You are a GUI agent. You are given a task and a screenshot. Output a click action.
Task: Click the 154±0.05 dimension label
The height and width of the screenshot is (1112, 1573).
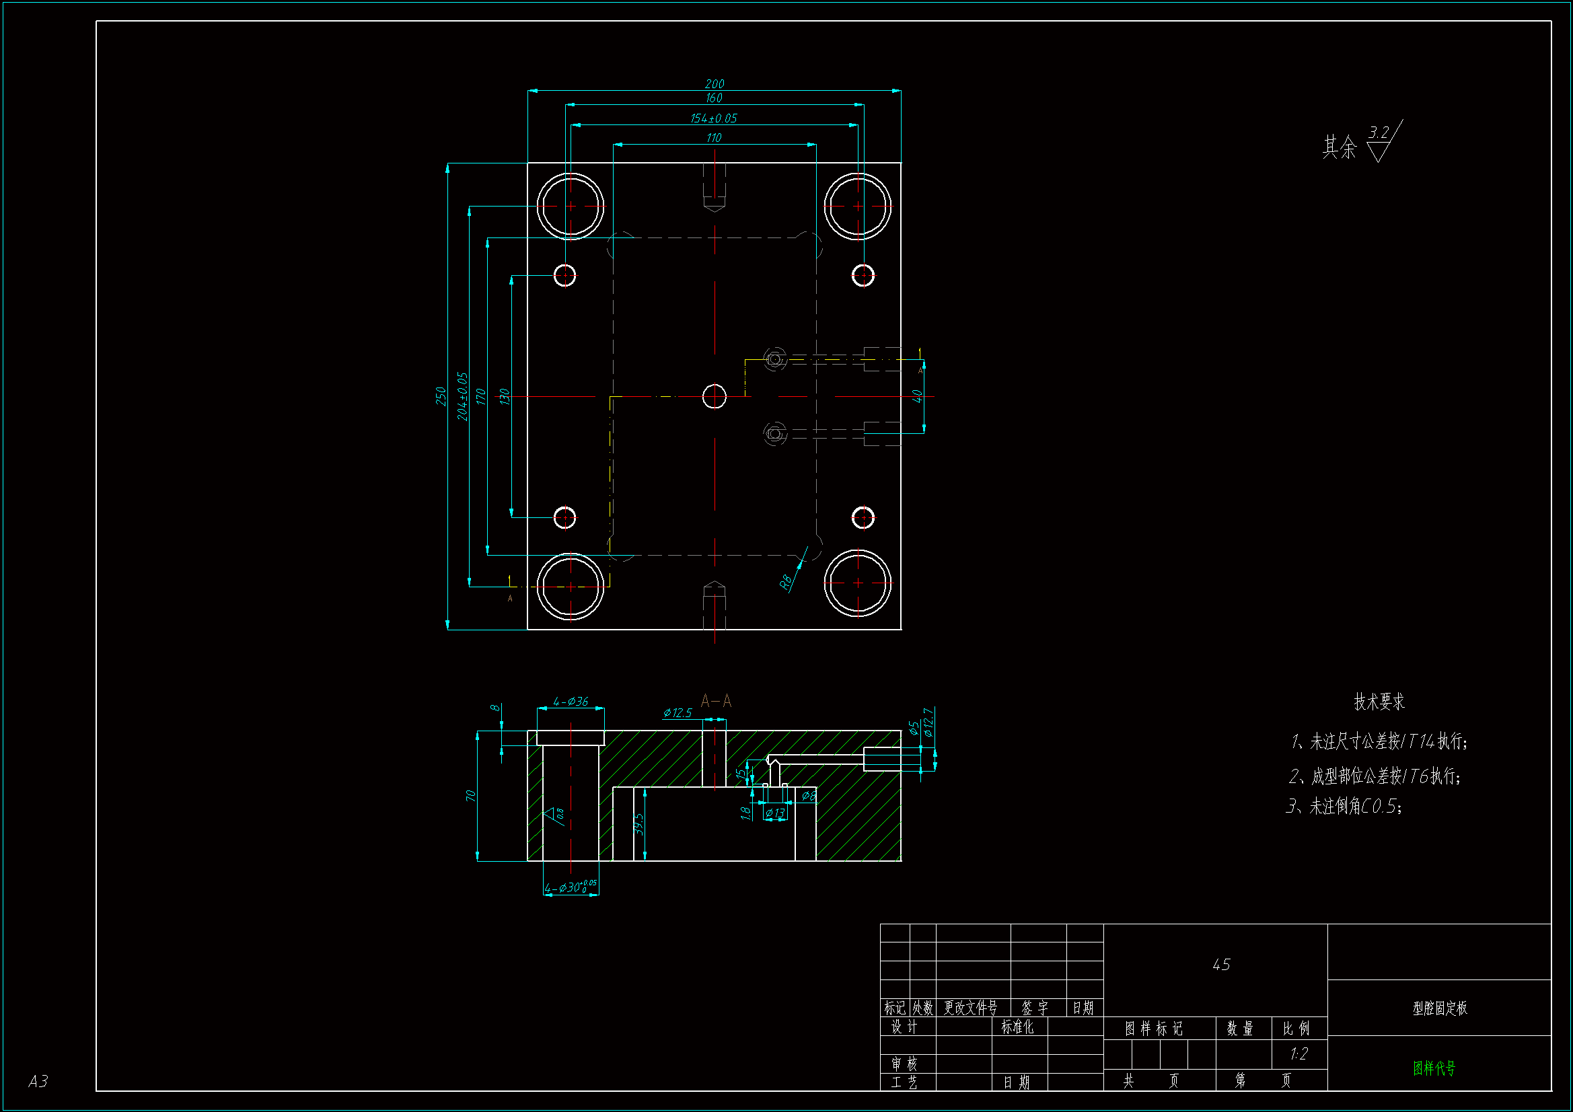pos(713,118)
